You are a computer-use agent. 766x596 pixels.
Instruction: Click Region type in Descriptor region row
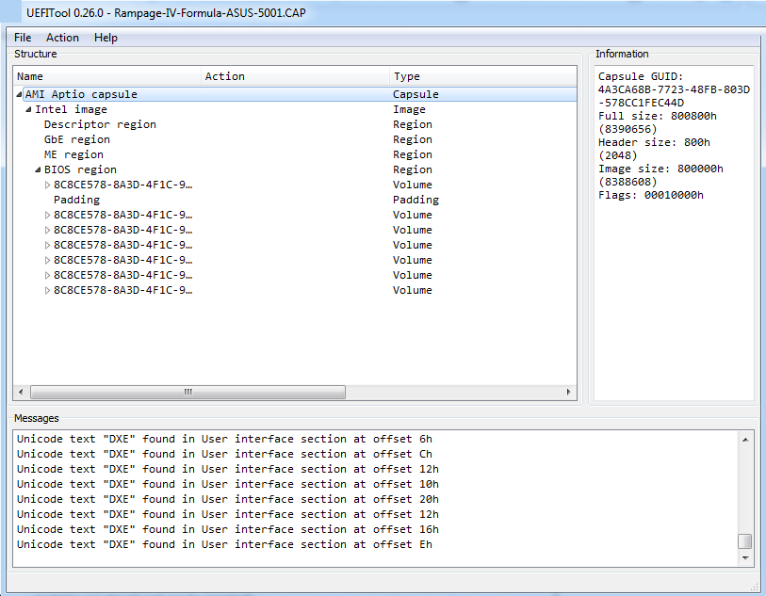pyautogui.click(x=413, y=124)
